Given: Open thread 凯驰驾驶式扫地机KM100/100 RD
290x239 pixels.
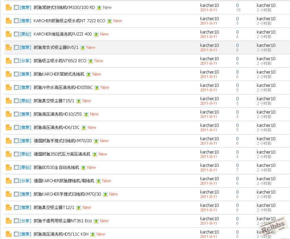Looking at the screenshot, I should coord(64,8).
